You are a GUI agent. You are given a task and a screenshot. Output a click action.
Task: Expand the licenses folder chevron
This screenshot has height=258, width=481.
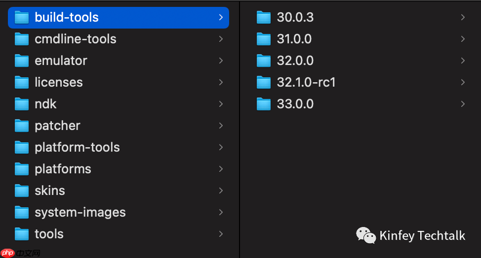click(x=221, y=83)
